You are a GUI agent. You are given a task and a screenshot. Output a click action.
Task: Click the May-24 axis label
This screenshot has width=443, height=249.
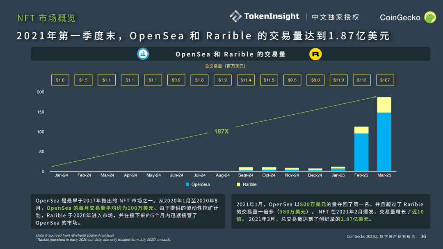pos(153,175)
